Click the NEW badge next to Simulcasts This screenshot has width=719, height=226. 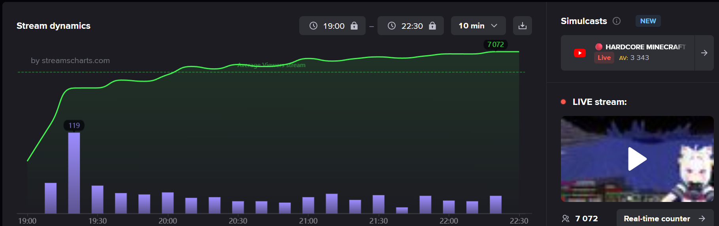(x=648, y=21)
